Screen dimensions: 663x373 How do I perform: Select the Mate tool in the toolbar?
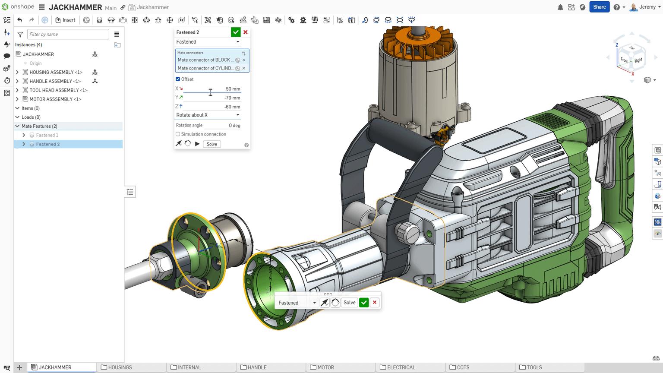point(99,20)
